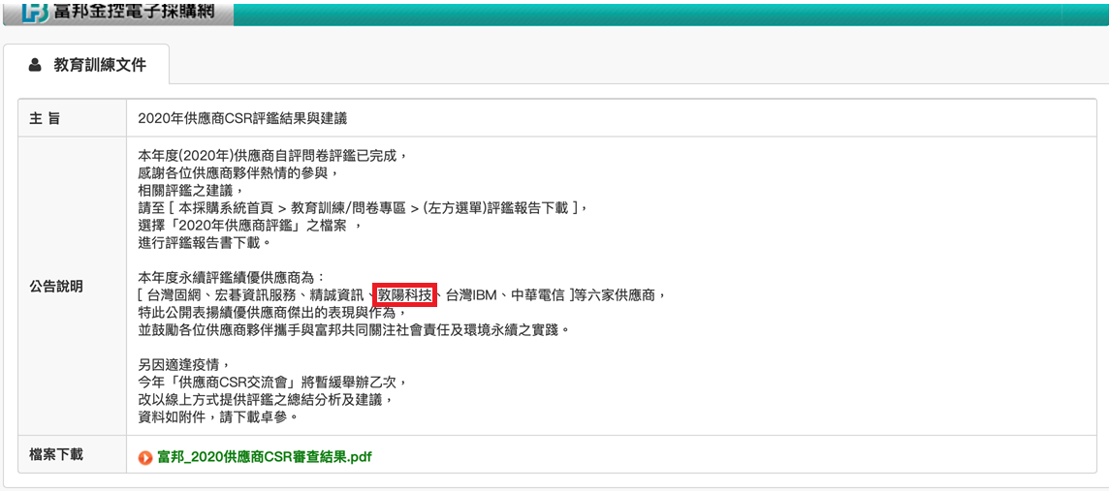Click the line 進行評鑑報告書下載
The image size is (1109, 491).
pyautogui.click(x=205, y=244)
